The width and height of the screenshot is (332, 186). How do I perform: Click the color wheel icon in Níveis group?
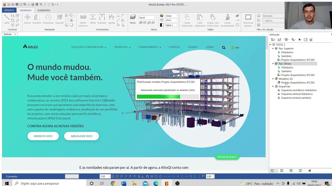click(x=162, y=16)
